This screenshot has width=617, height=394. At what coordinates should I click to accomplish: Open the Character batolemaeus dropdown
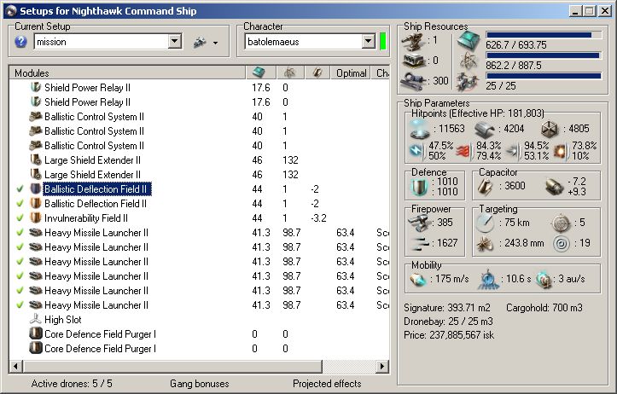(368, 41)
